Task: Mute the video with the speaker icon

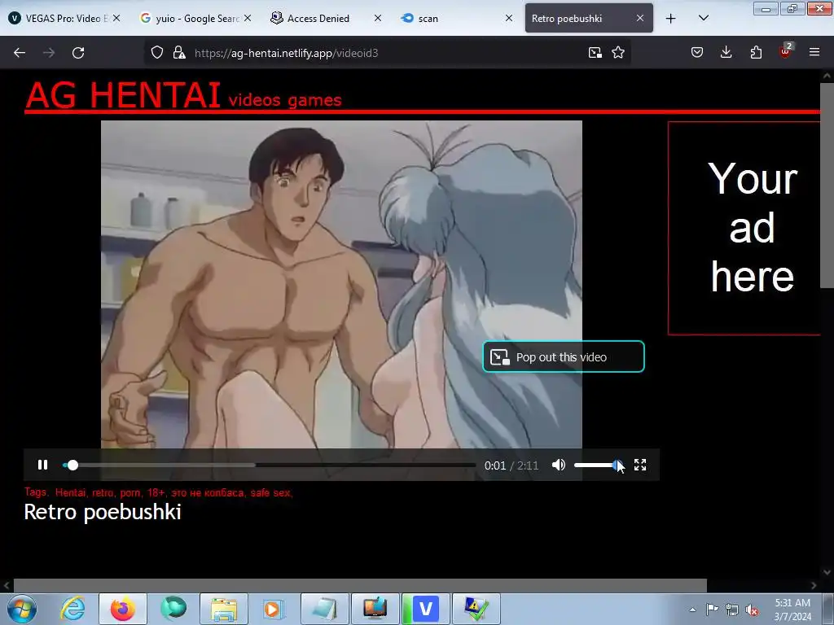Action: 559,465
